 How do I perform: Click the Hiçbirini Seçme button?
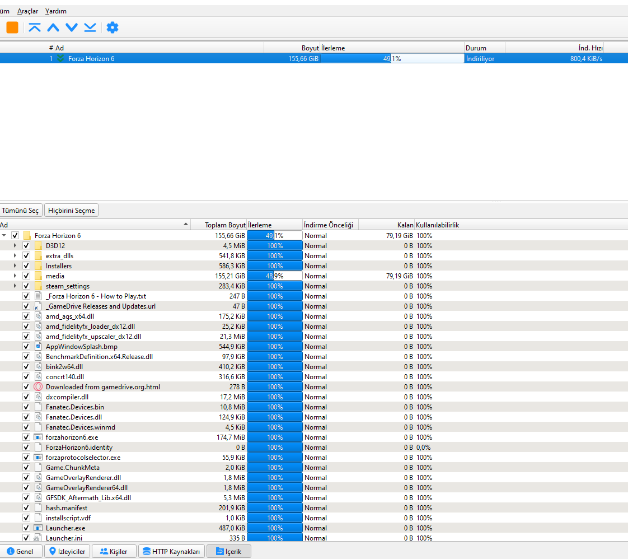[x=71, y=211]
